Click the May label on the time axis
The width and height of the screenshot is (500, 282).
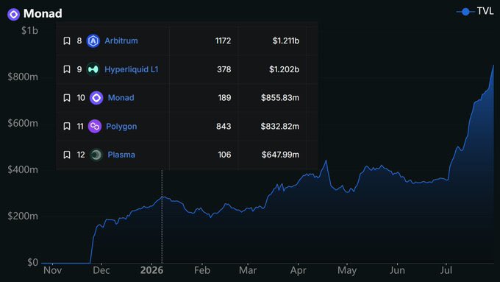(x=347, y=271)
